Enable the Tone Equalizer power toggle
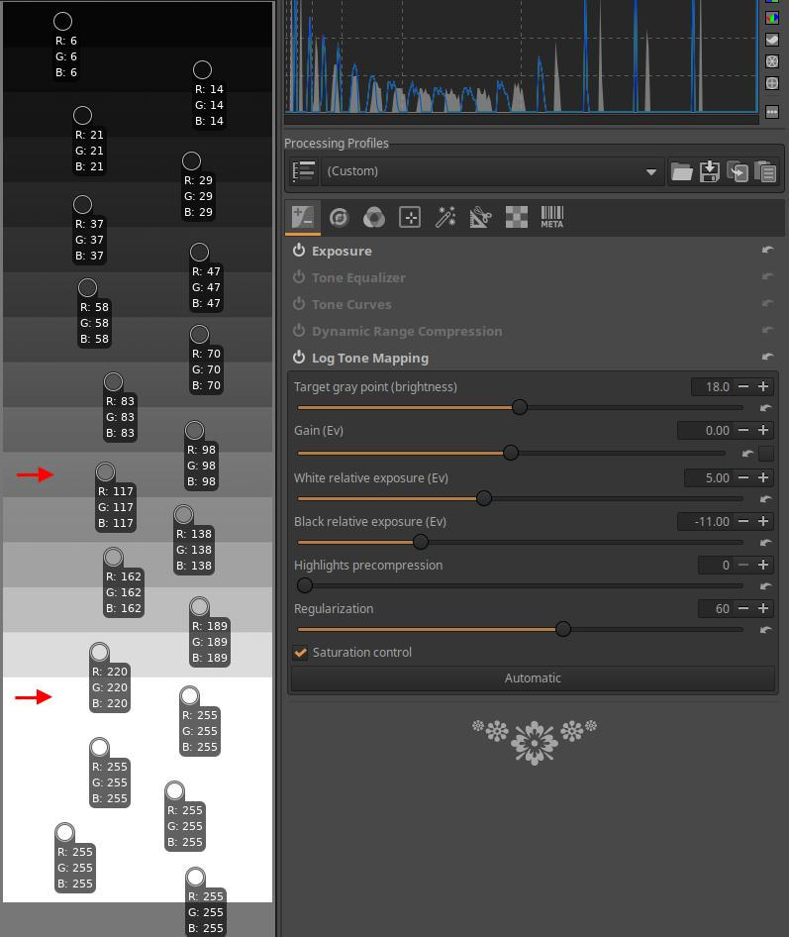Viewport: 789px width, 937px height. tap(299, 277)
